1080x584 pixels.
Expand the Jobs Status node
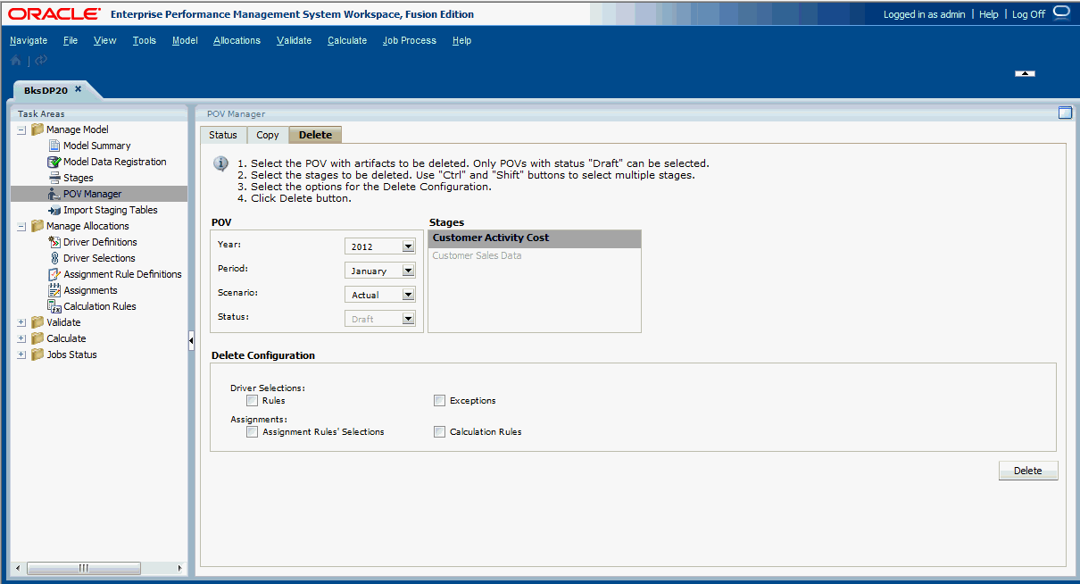point(21,355)
